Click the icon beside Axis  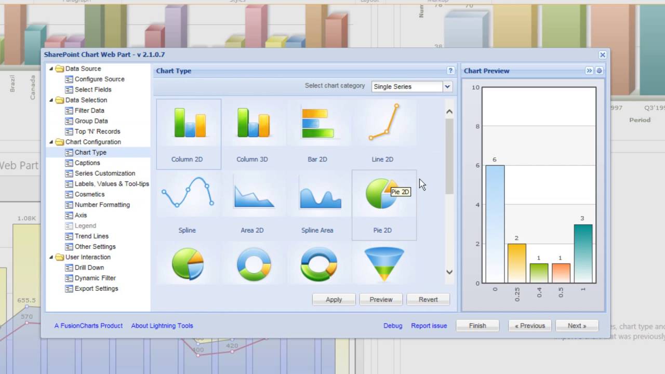(69, 215)
